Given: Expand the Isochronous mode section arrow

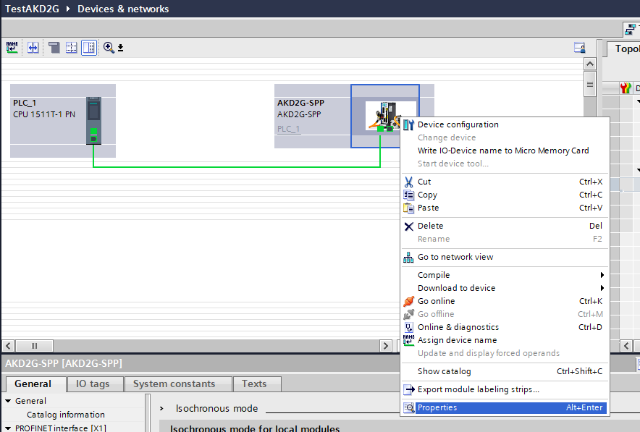Looking at the screenshot, I should [x=161, y=408].
